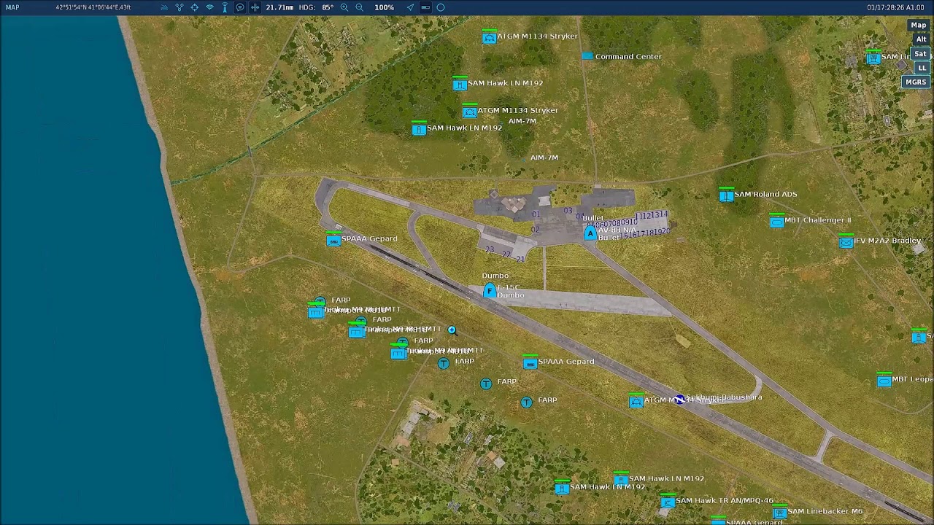Select the SAM Linebacker M6 icon at bottom
This screenshot has width=934, height=525.
(779, 513)
